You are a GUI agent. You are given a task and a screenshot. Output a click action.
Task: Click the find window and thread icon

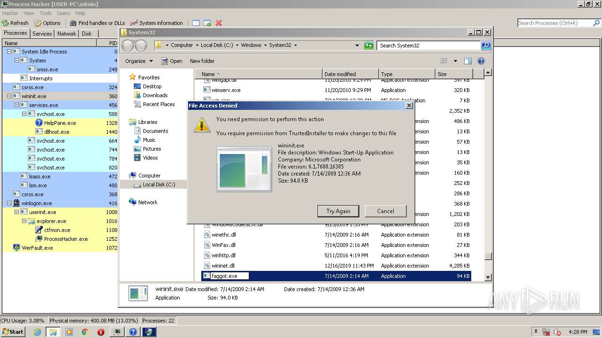click(x=207, y=23)
